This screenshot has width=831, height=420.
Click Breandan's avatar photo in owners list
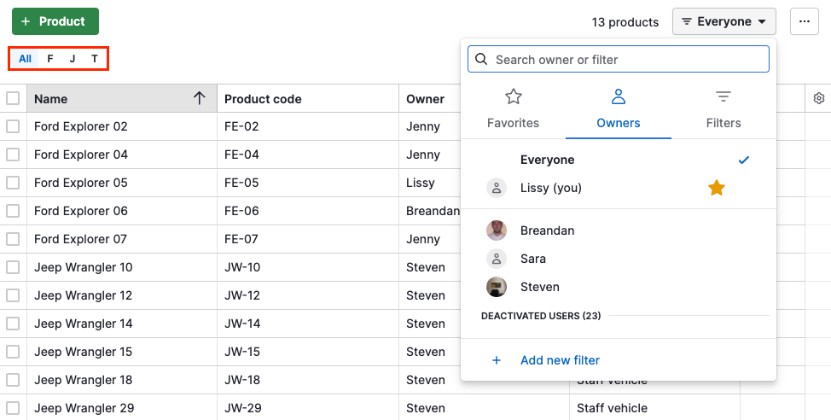click(497, 230)
